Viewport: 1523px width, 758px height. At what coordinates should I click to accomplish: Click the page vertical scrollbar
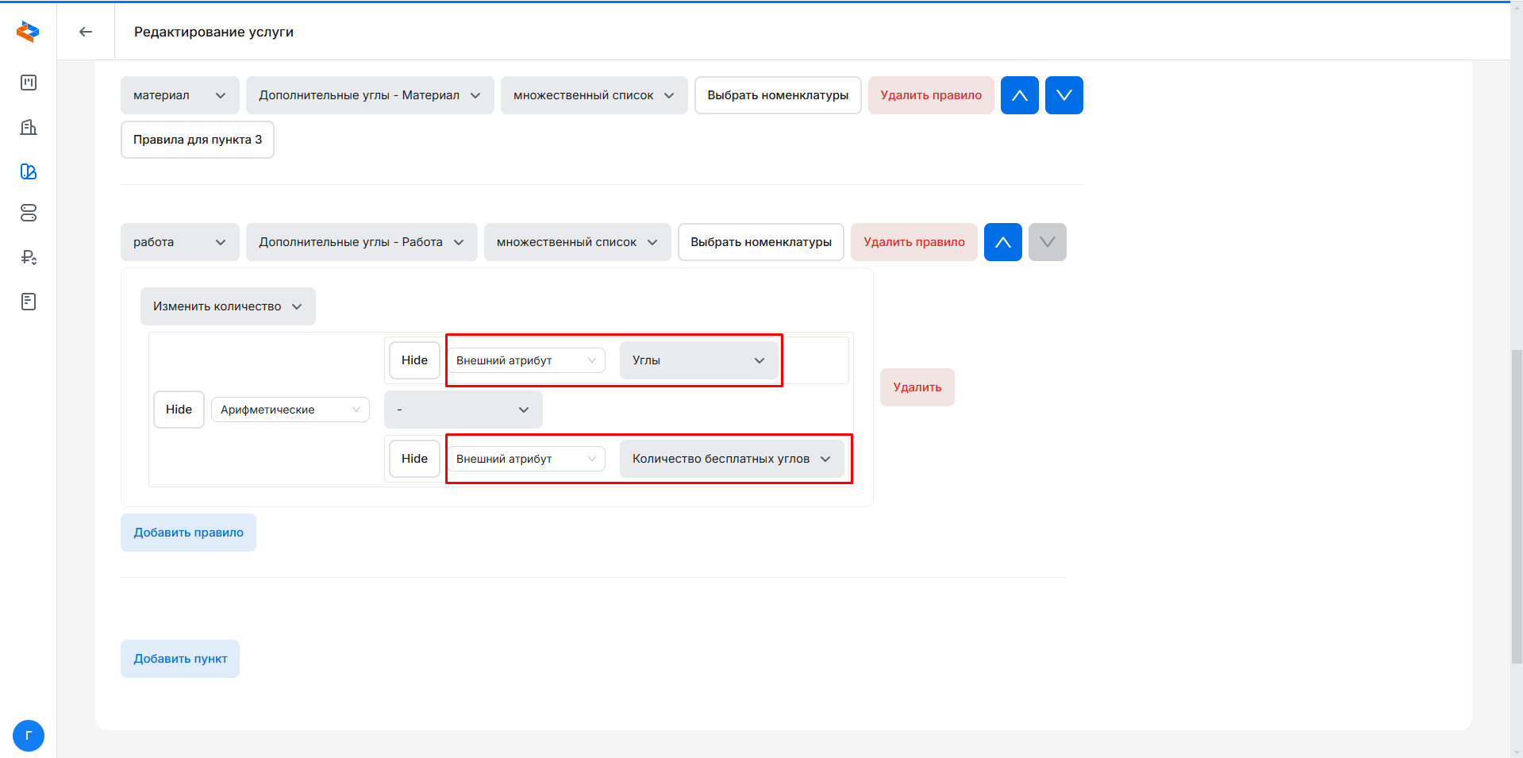click(1516, 508)
